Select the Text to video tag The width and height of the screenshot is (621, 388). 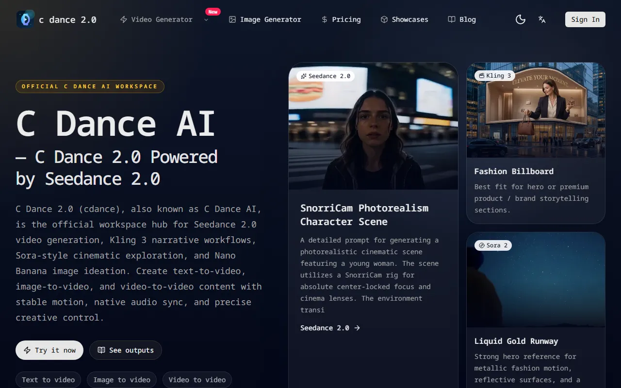coord(48,380)
